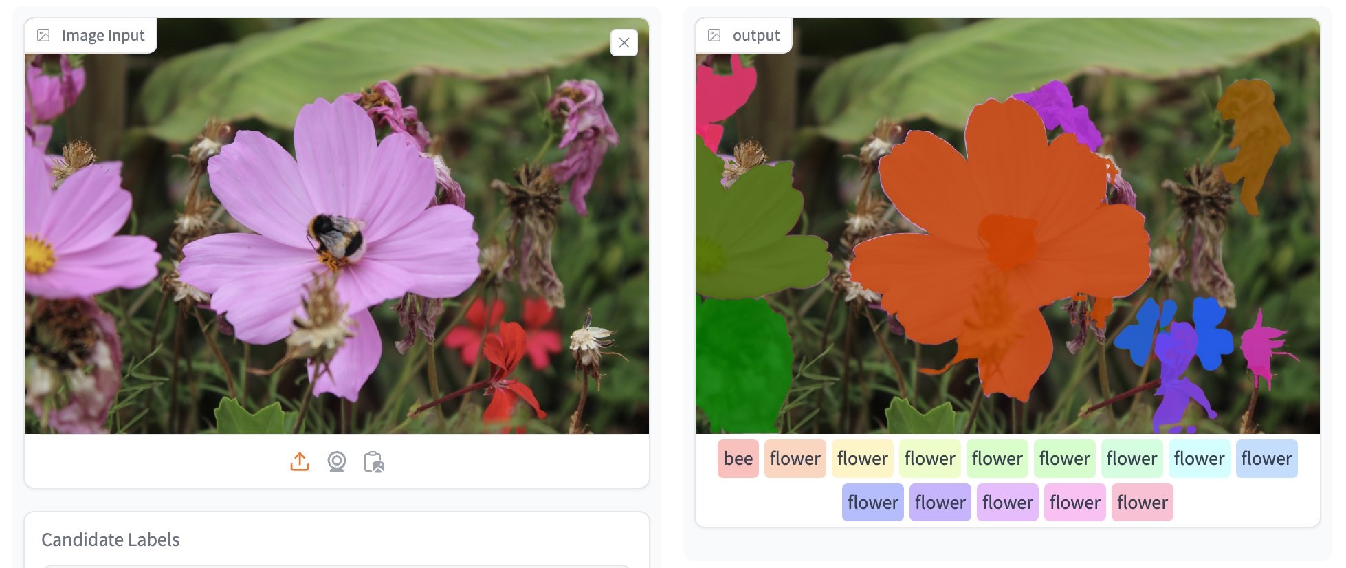
Task: Pick the cyan flower legend label
Action: [x=1200, y=459]
